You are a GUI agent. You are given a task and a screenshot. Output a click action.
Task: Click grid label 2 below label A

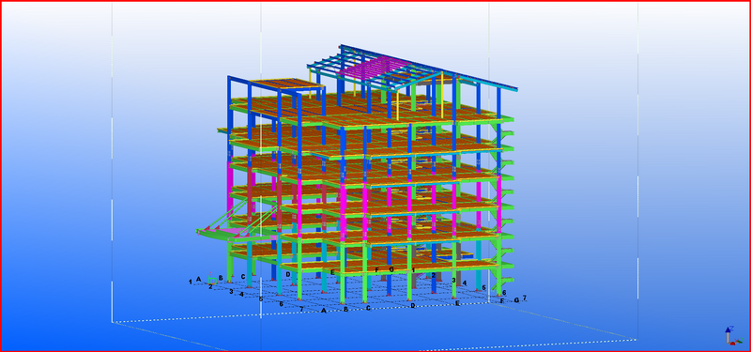click(x=209, y=286)
